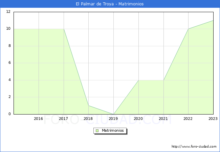Click the y-axis value 0

tap(9, 114)
